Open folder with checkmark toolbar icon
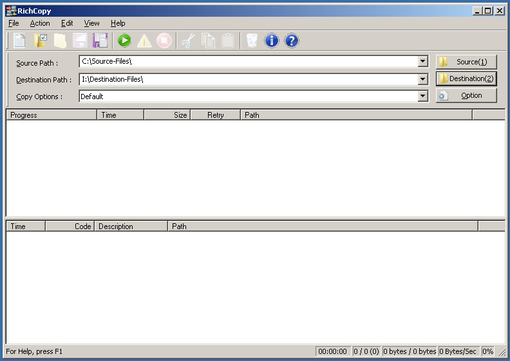 click(x=40, y=41)
